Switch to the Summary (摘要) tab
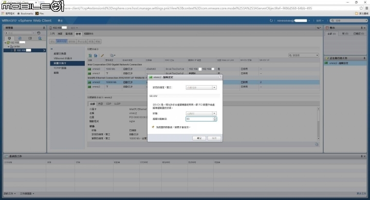 [x=60, y=34]
